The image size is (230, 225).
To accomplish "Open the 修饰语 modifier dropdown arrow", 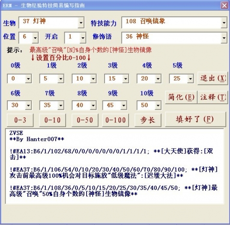I will [224, 38].
